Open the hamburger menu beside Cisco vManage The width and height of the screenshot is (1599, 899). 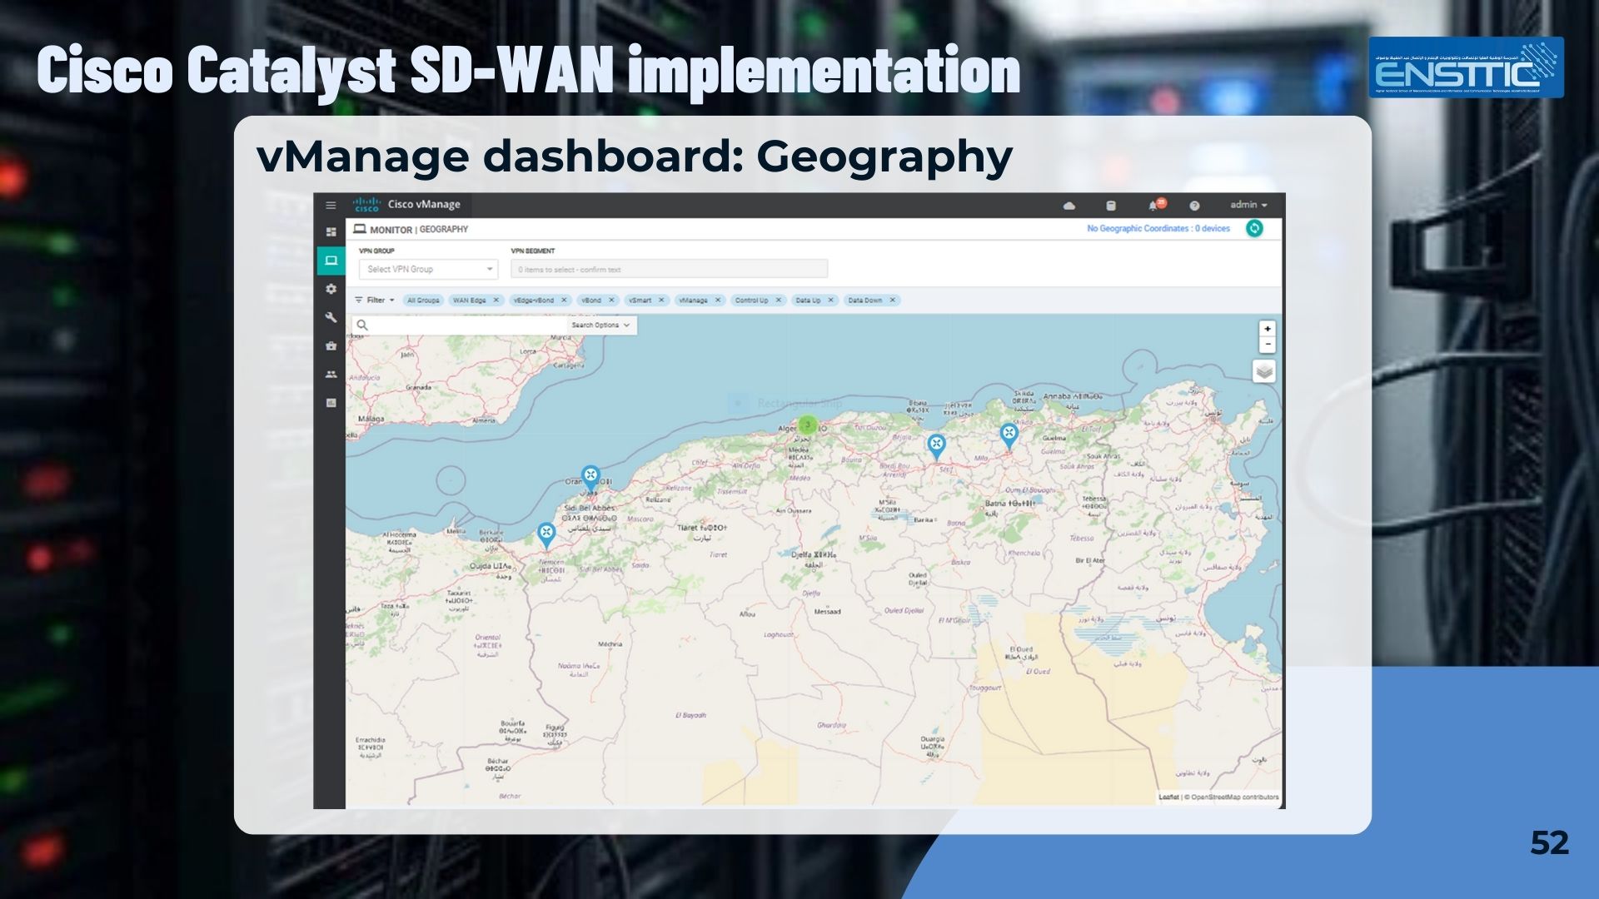331,204
